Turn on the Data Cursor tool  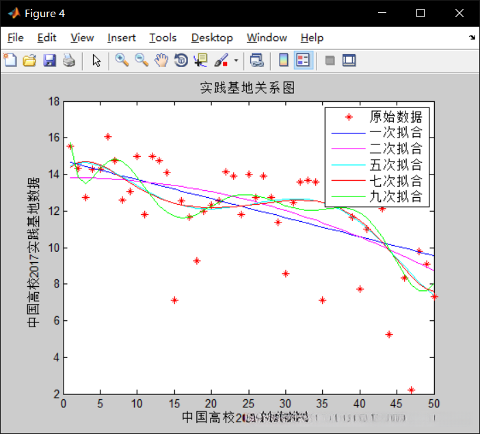[x=201, y=60]
